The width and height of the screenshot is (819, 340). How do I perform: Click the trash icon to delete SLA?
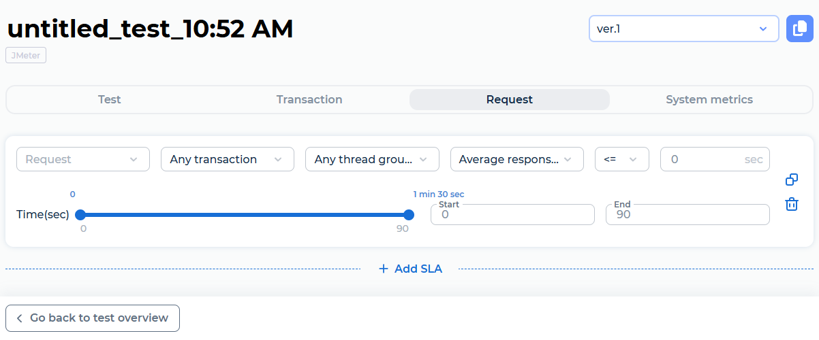pyautogui.click(x=792, y=204)
